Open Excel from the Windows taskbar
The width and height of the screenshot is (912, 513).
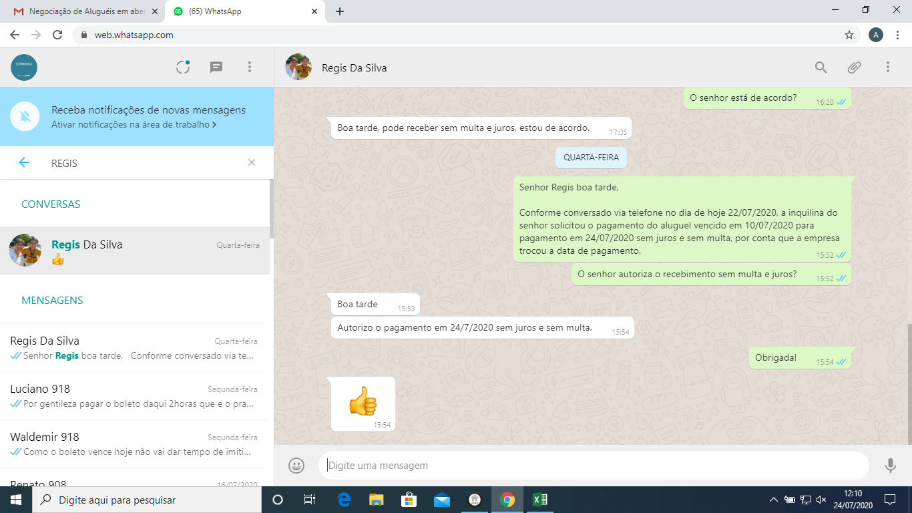coord(539,500)
